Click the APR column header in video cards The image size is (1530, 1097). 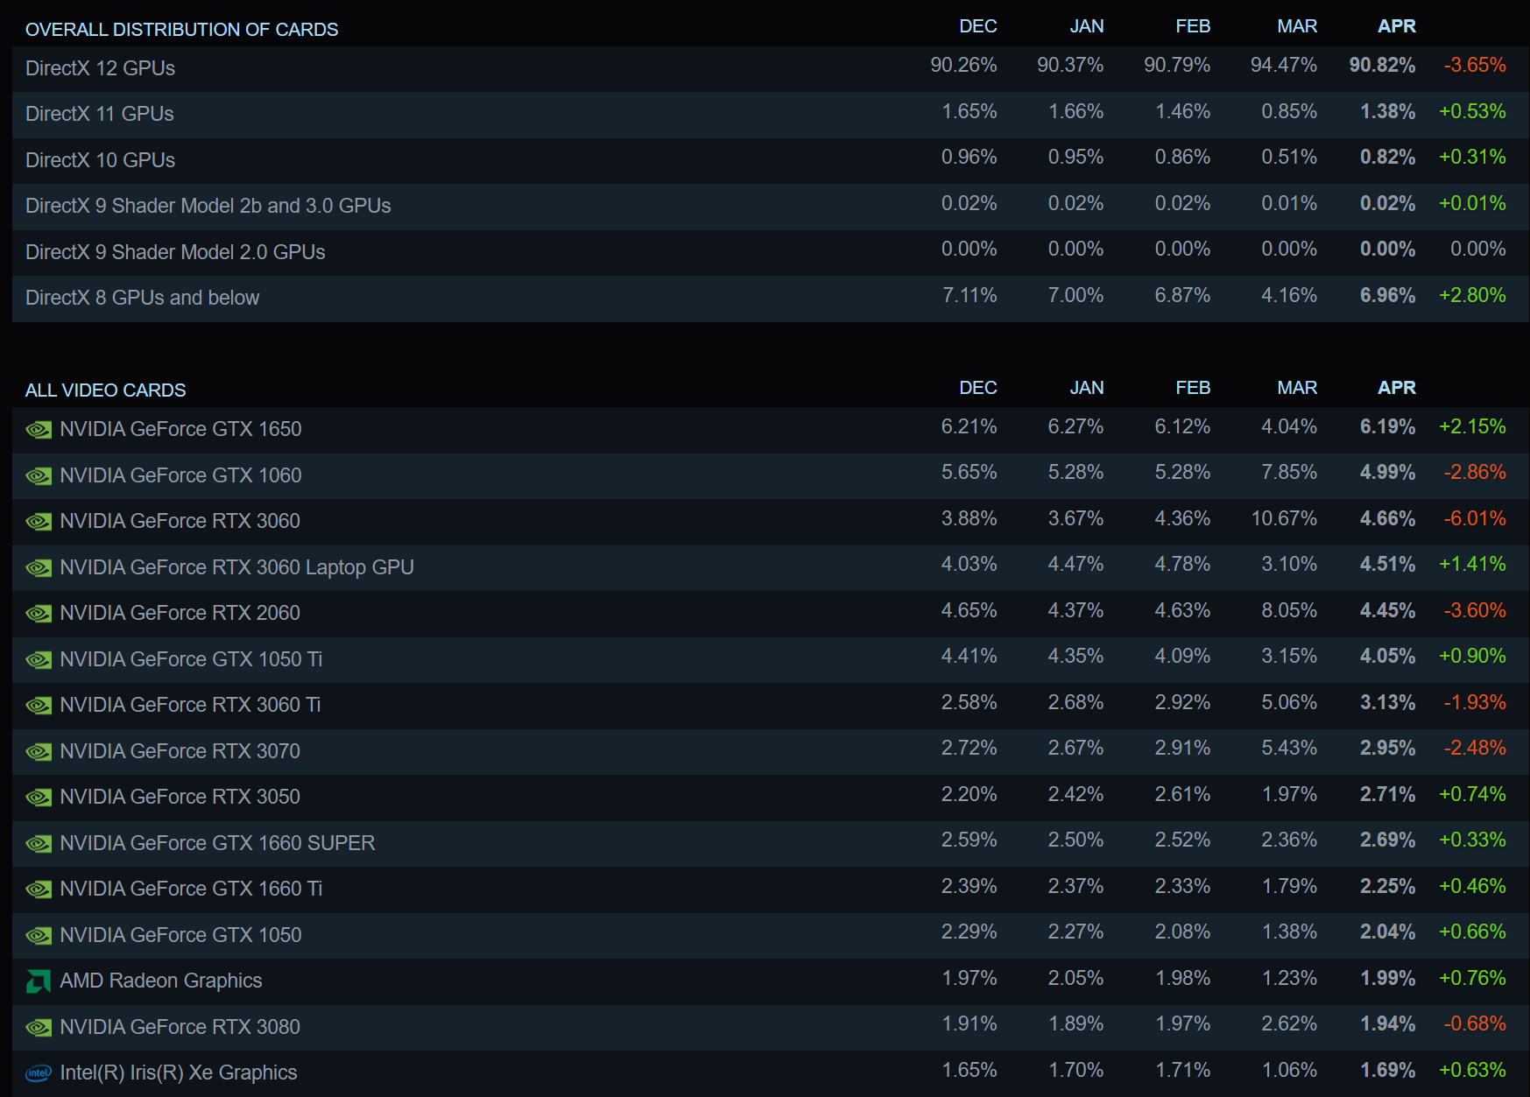click(x=1396, y=388)
